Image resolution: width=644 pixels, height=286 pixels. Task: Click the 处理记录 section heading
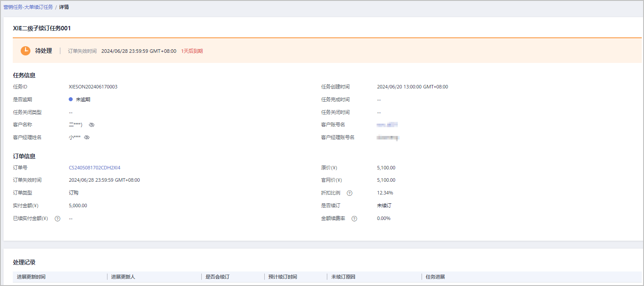point(24,262)
